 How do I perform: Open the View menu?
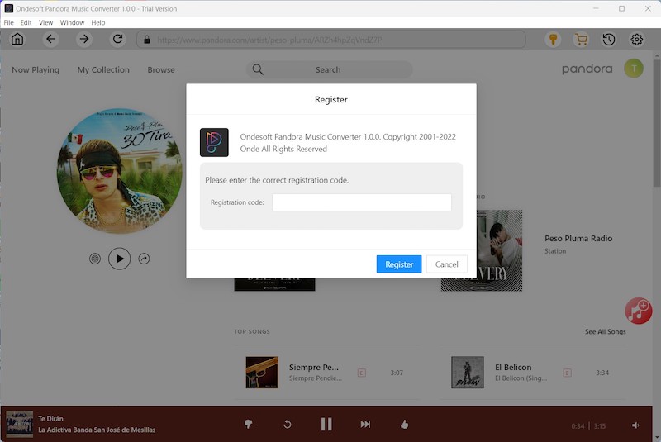[x=45, y=22]
